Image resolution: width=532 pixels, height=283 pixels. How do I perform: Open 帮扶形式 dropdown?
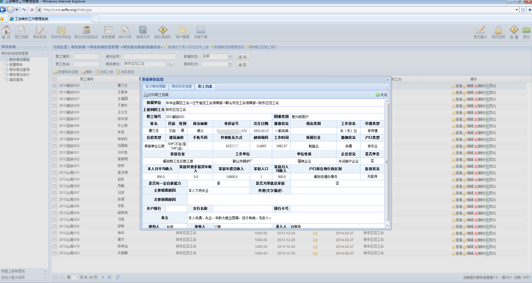(x=230, y=64)
